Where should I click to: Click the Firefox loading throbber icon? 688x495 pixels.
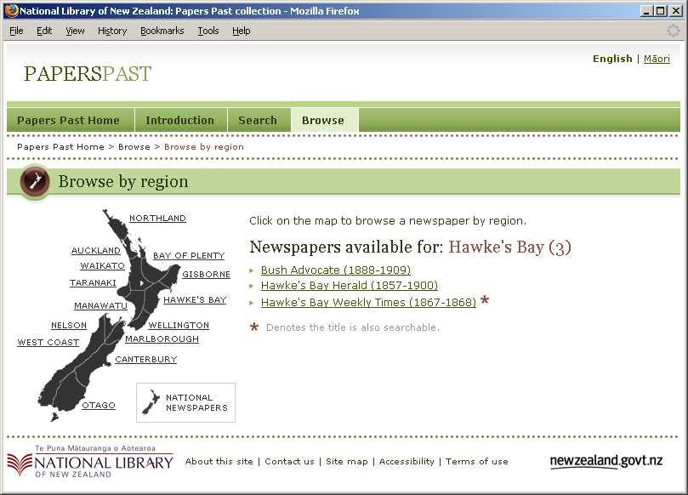(x=673, y=31)
